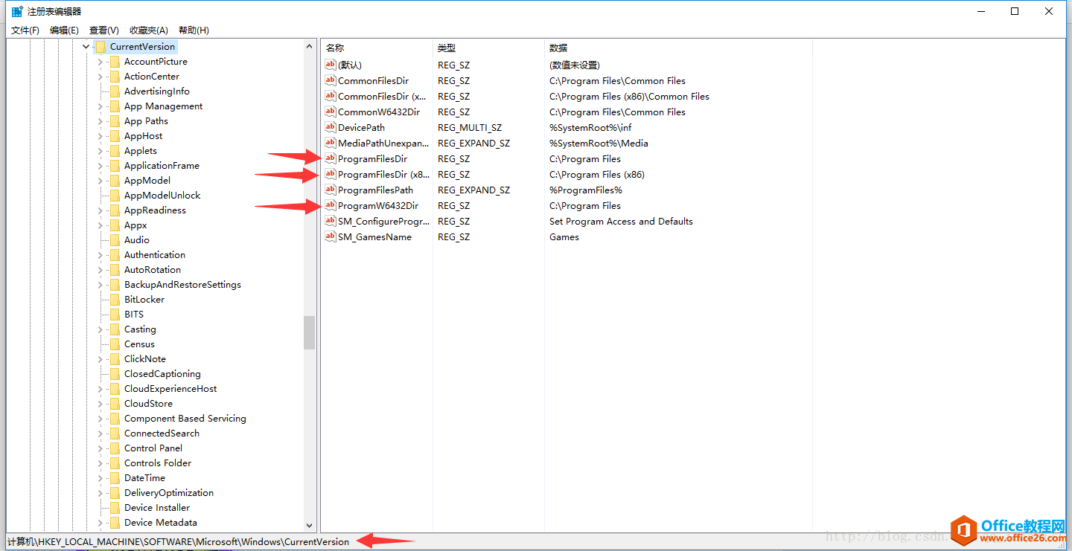The height and width of the screenshot is (551, 1072).
Task: Click the AccountPicture folder icon
Action: [x=115, y=62]
